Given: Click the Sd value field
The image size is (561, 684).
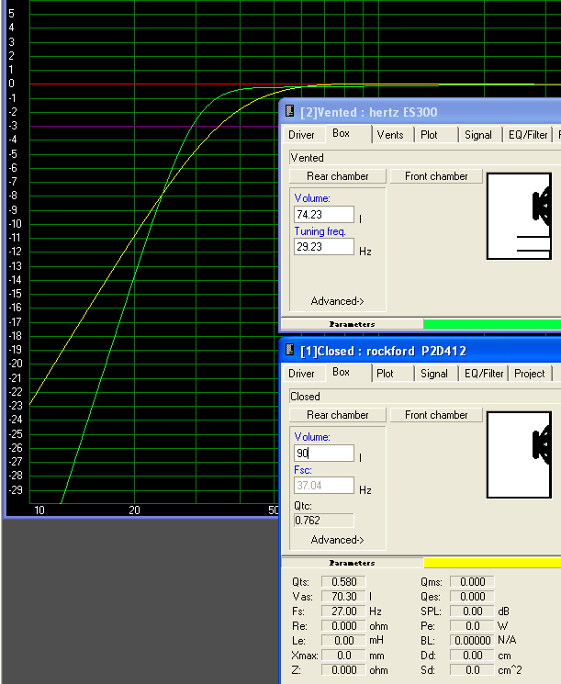Looking at the screenshot, I should click(472, 669).
